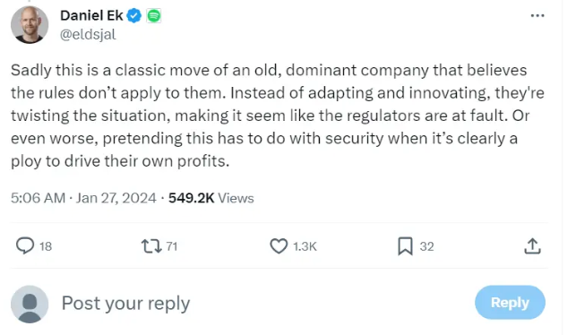Image resolution: width=576 pixels, height=335 pixels.
Task: Like the post with the heart icon
Action: point(279,246)
